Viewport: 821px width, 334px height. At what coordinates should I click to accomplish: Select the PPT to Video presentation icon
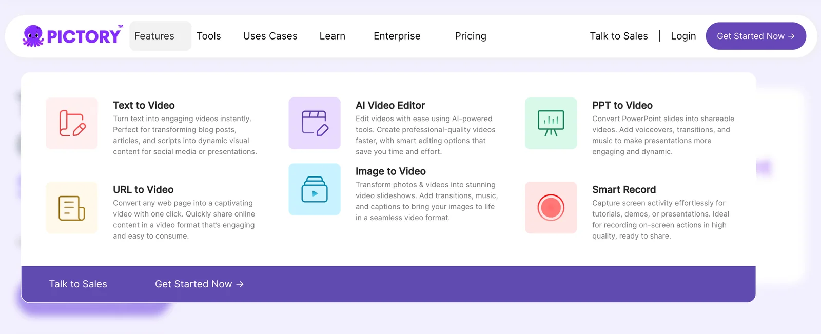[x=551, y=124]
